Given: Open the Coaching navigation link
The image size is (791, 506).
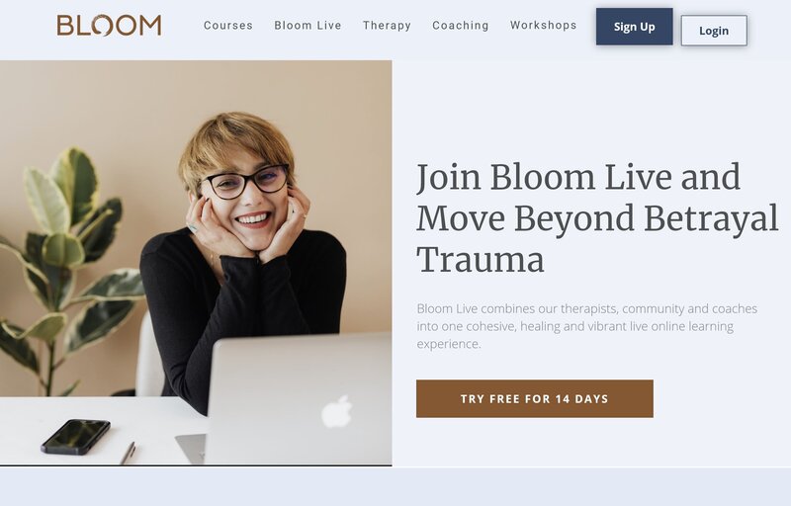Looking at the screenshot, I should point(461,25).
